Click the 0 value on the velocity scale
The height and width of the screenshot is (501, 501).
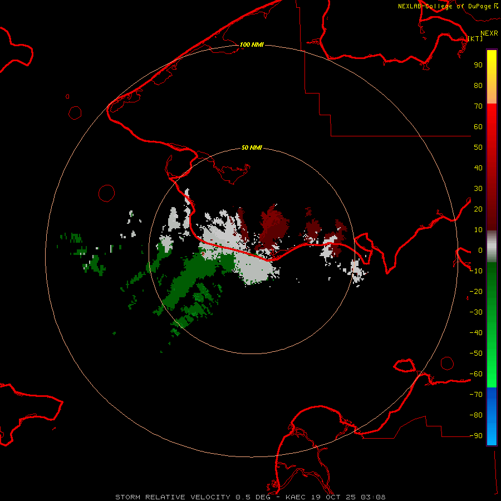pos(480,250)
